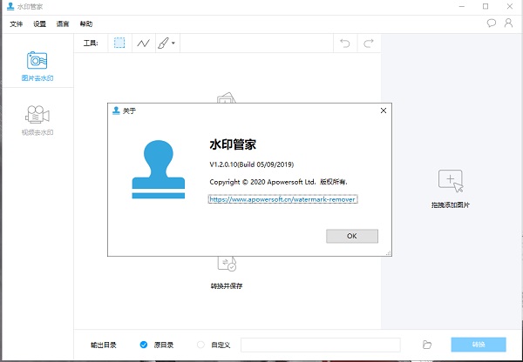Open the 帮助 menu
523x362 pixels.
(x=86, y=24)
